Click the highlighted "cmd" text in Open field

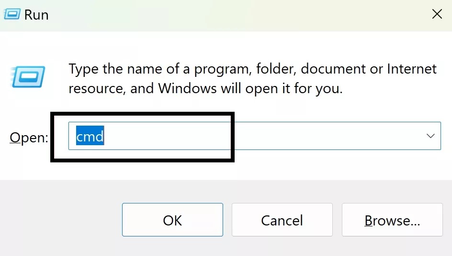coord(90,136)
